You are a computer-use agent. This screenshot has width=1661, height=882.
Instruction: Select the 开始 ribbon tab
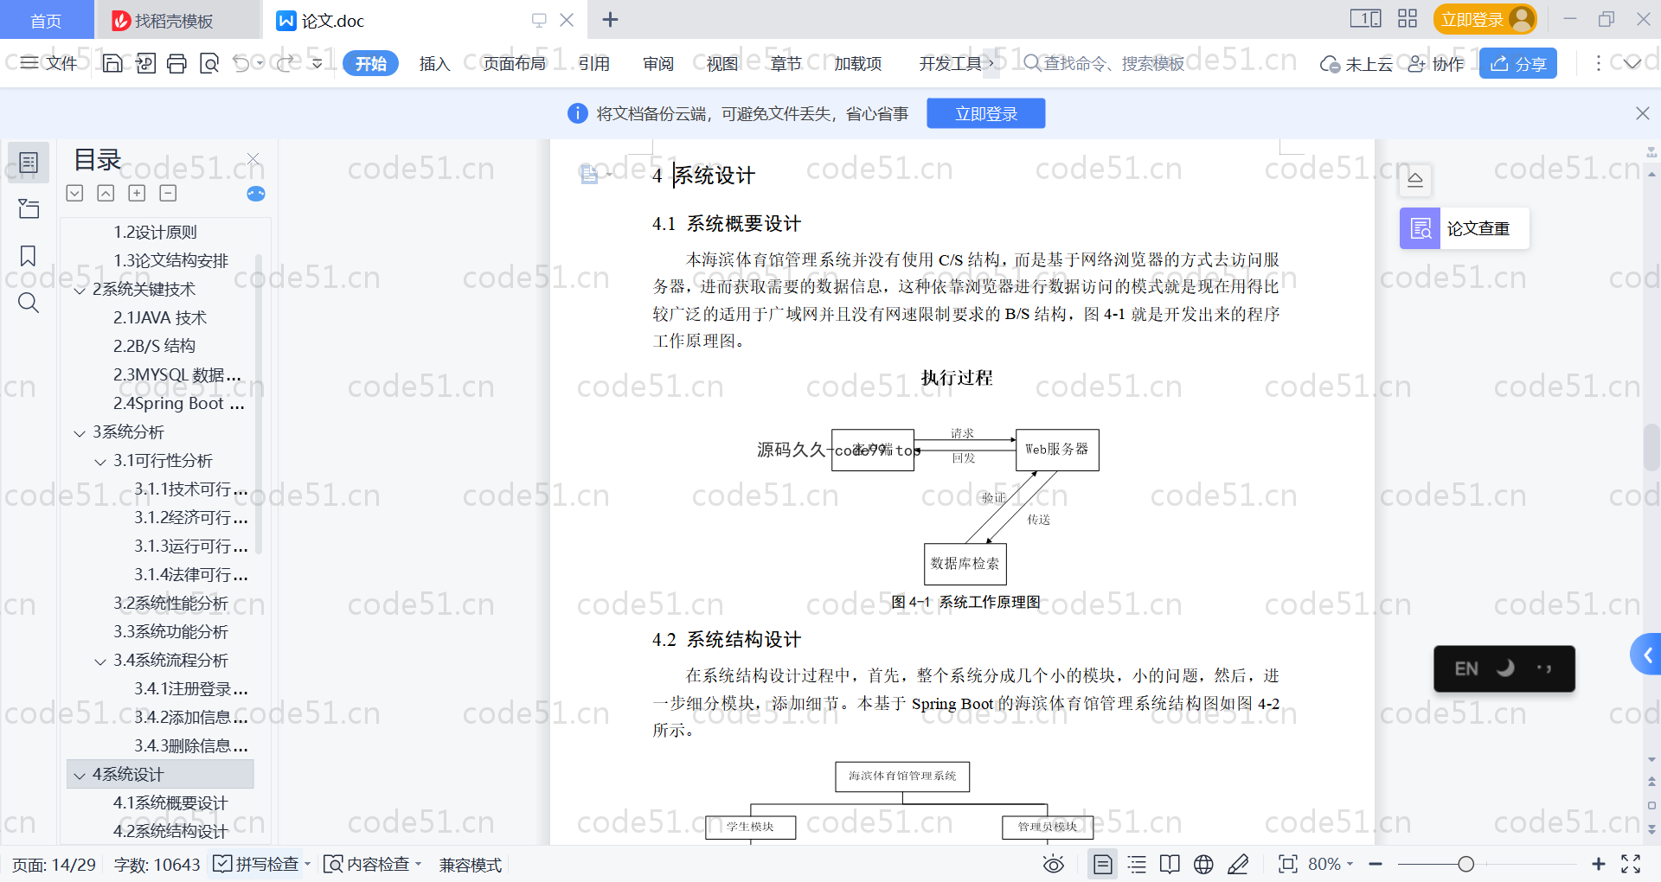[370, 63]
